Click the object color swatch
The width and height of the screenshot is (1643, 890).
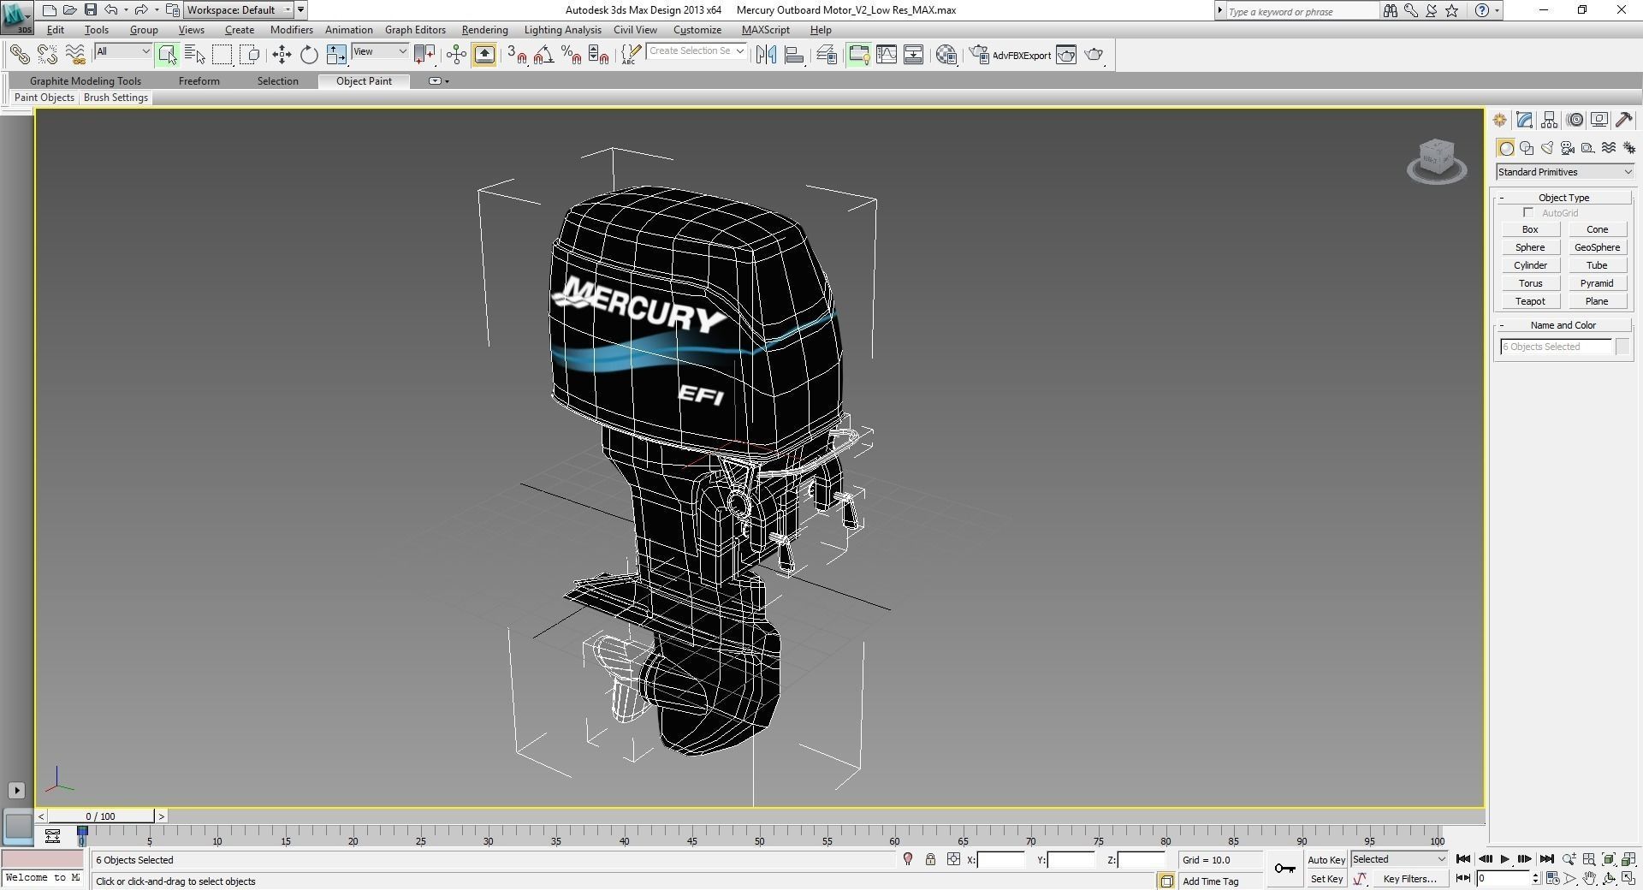tap(1622, 347)
